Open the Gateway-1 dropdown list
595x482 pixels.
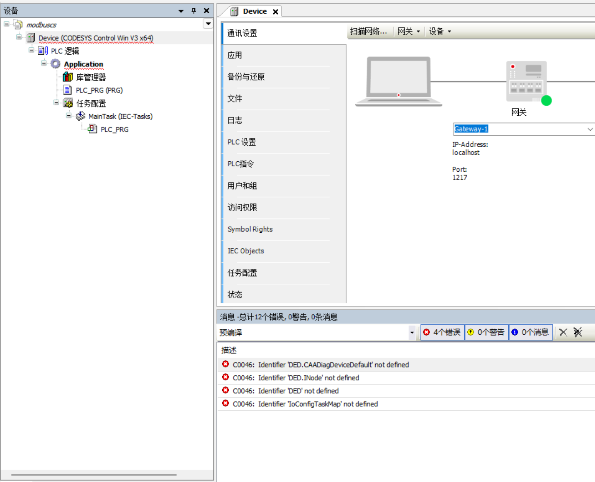pyautogui.click(x=590, y=129)
